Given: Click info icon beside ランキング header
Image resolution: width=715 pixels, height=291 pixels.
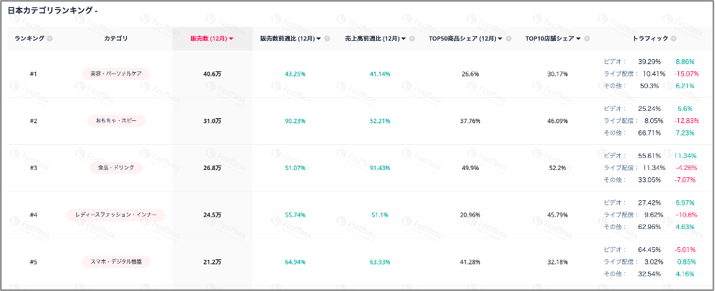Looking at the screenshot, I should coord(50,38).
